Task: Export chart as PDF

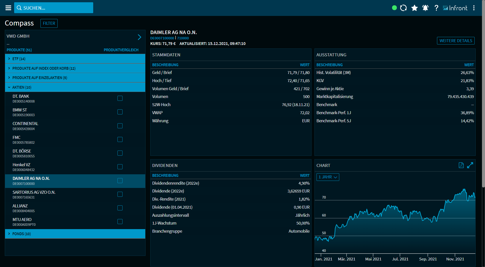Action: [x=461, y=165]
